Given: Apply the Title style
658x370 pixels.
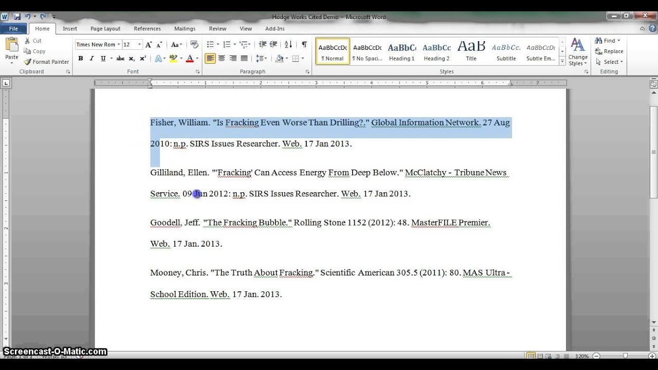Looking at the screenshot, I should (x=471, y=51).
